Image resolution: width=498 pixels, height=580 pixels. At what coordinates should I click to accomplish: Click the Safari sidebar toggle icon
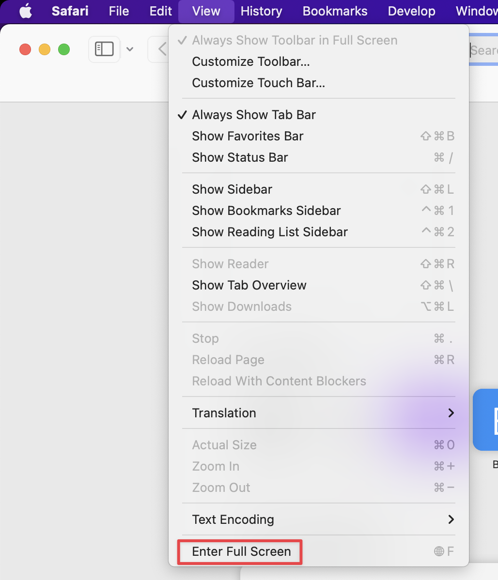(104, 49)
